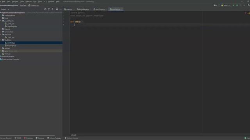Select main.py in project tree
250x140 pixels.
[7, 54]
